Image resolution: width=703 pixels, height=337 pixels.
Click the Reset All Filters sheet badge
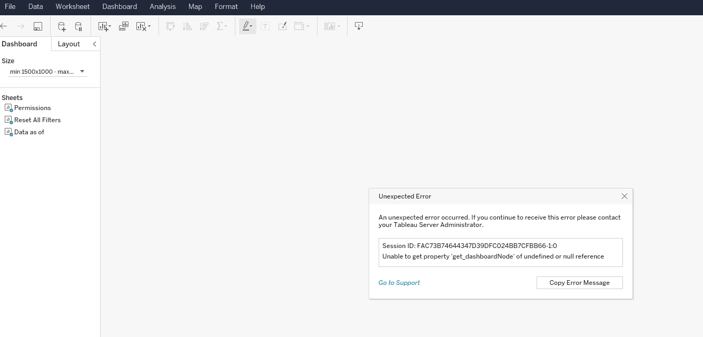click(10, 122)
